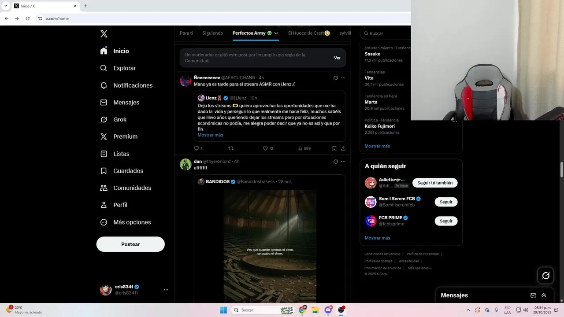
Task: Open the Guardados bookmark icon
Action: pos(104,171)
